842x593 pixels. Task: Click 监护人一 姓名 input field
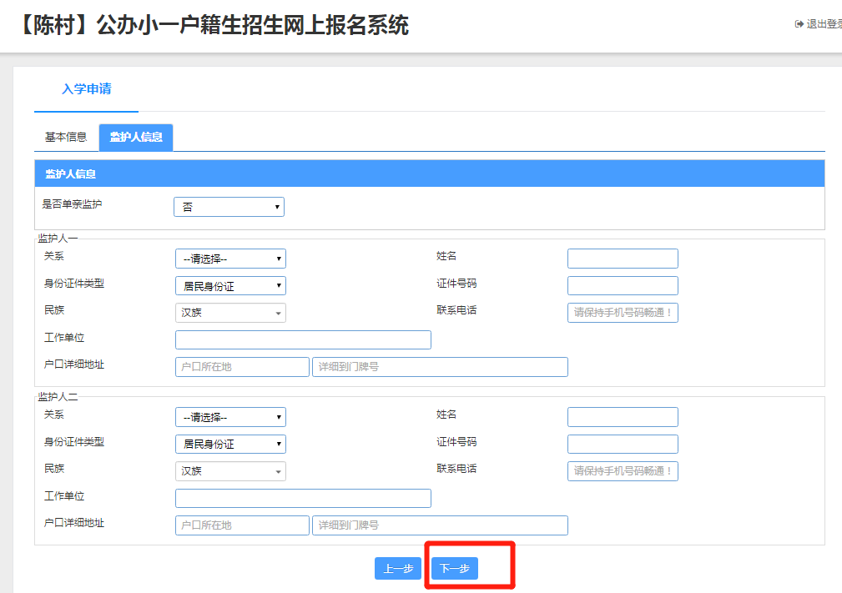tap(623, 259)
